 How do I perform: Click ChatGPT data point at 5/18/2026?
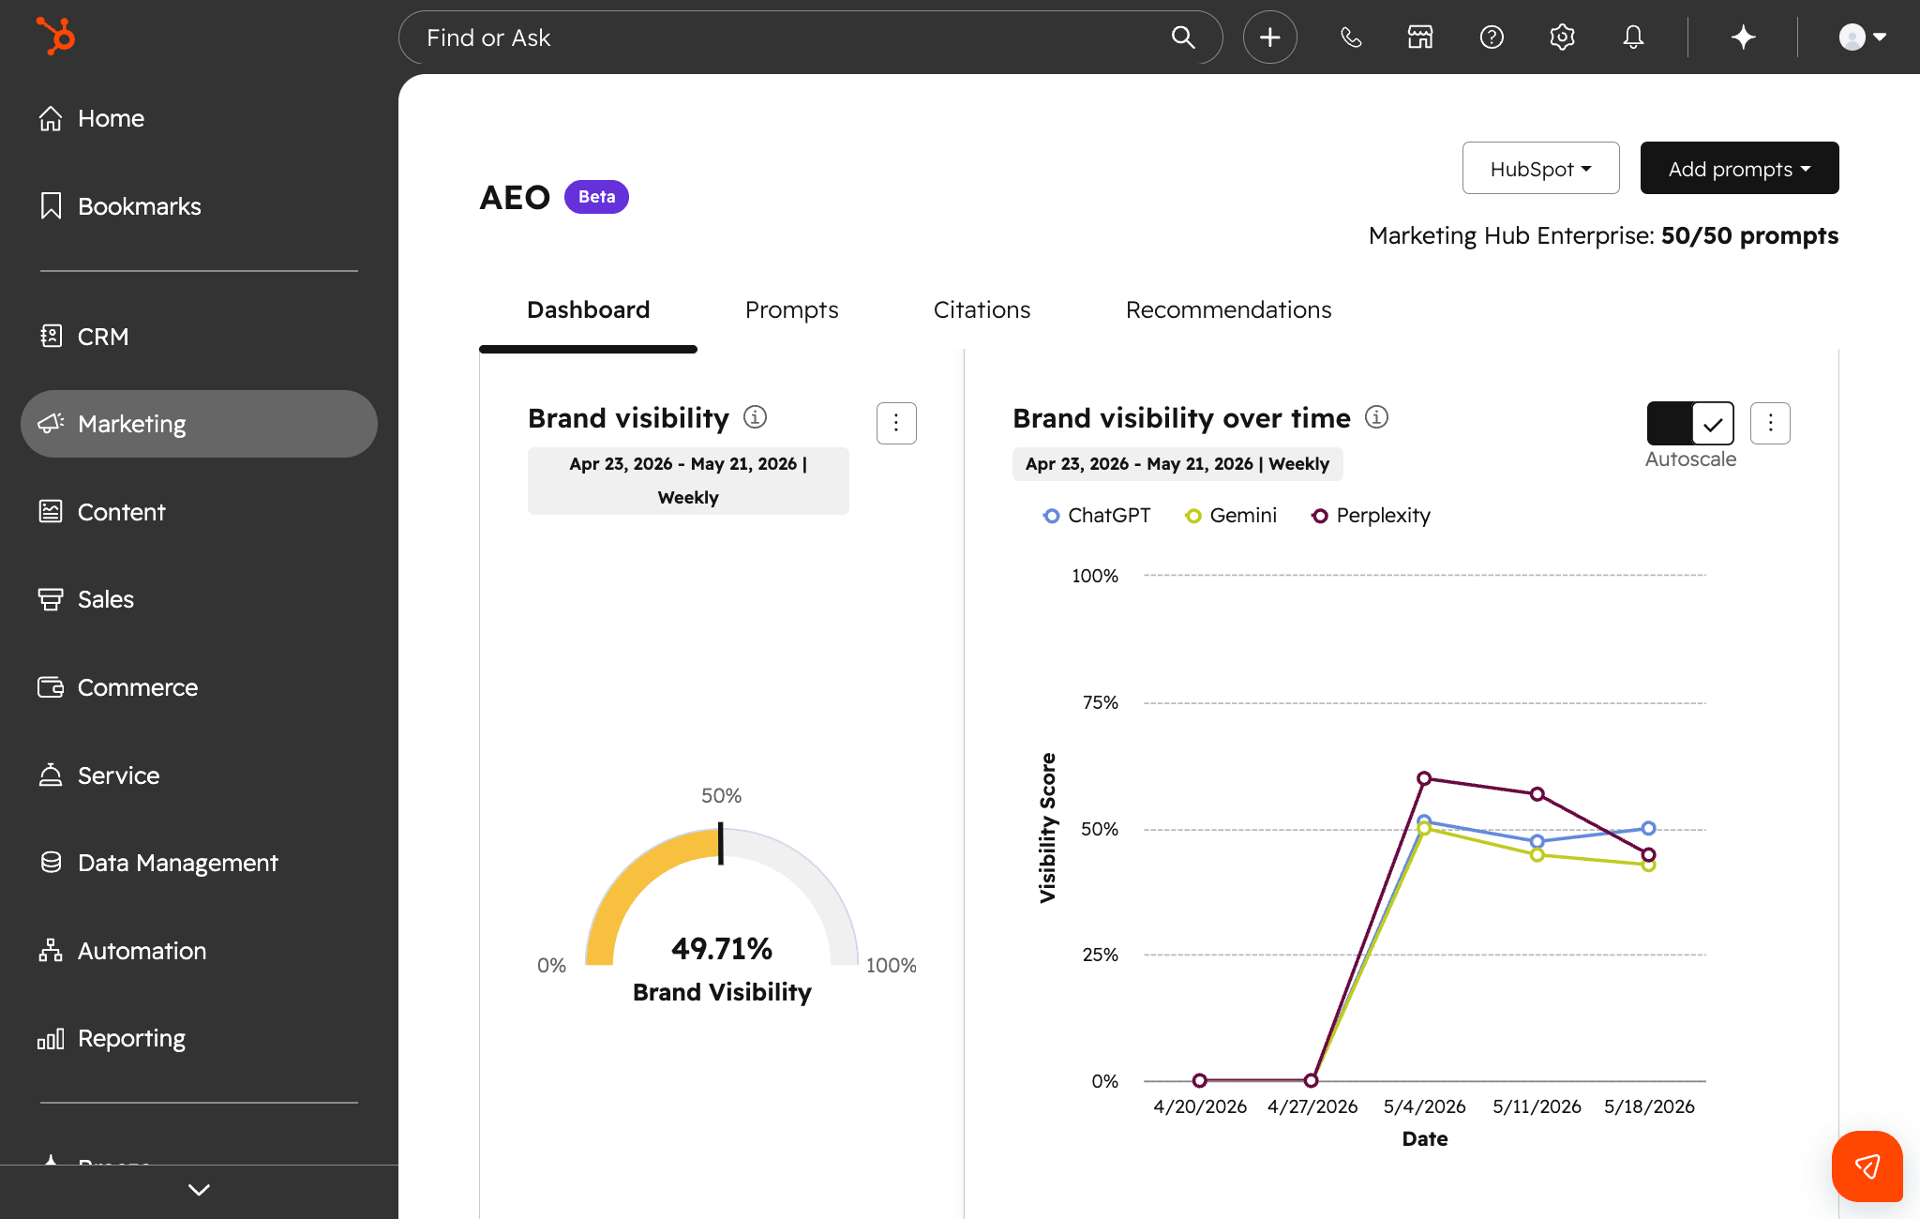click(x=1648, y=829)
